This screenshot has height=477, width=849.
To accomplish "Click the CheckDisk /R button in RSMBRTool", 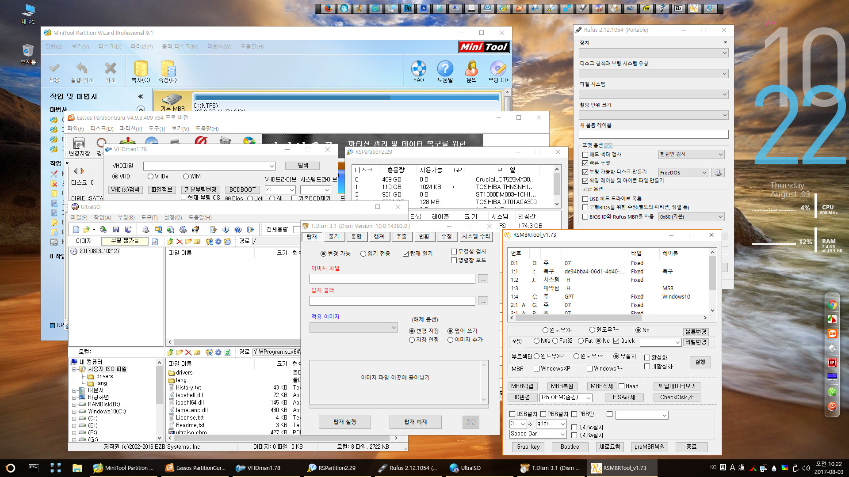I will point(677,397).
